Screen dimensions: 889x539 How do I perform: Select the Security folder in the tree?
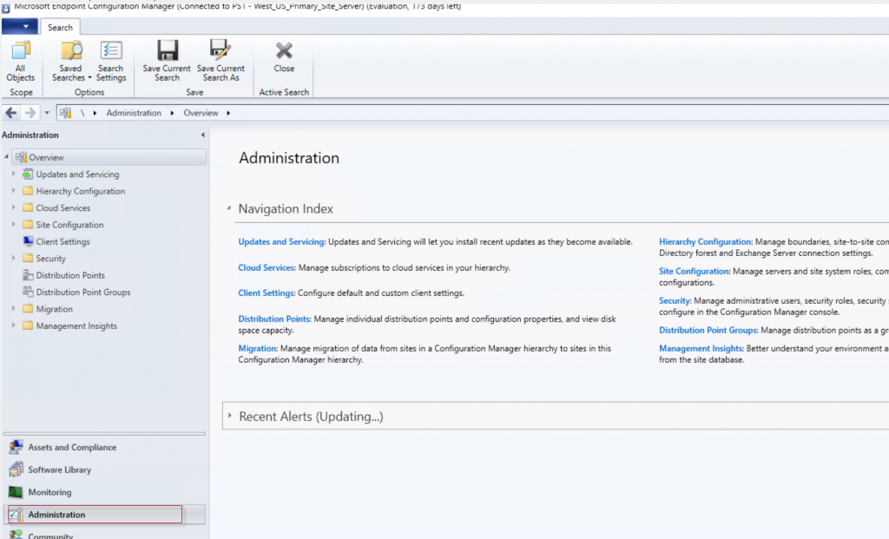pos(50,259)
